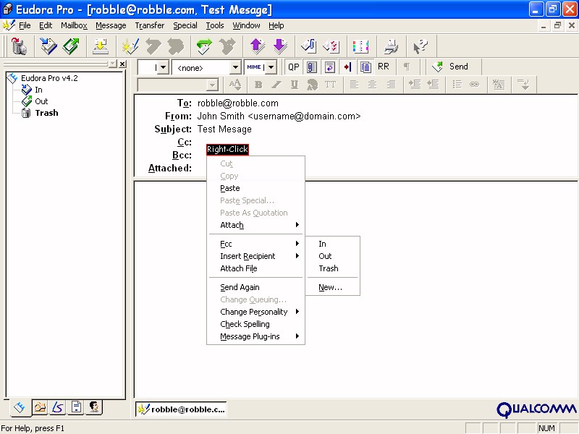Screen dimensions: 579x434
Task: Toggle the RR Return Receipt option
Action: coord(384,67)
